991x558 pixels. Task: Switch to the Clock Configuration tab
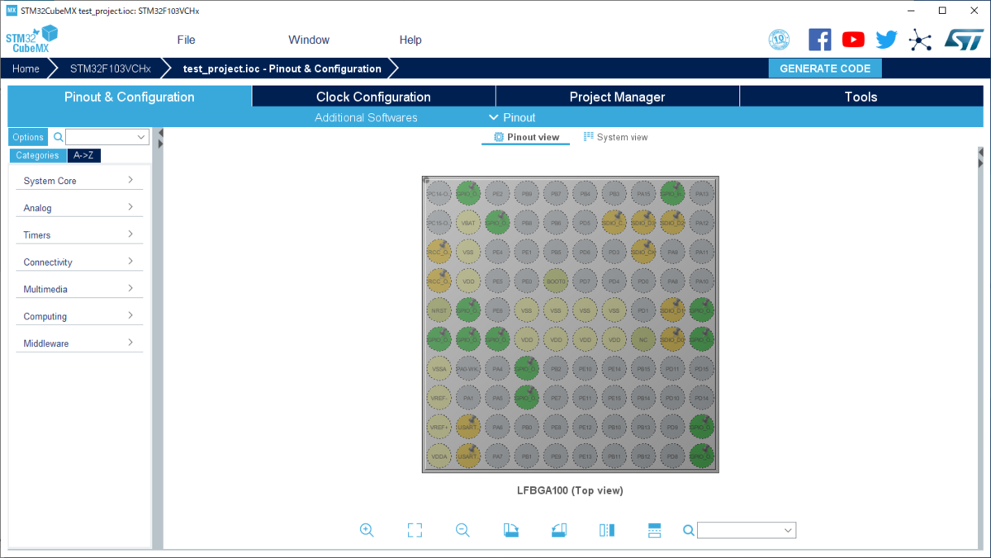pyautogui.click(x=373, y=97)
